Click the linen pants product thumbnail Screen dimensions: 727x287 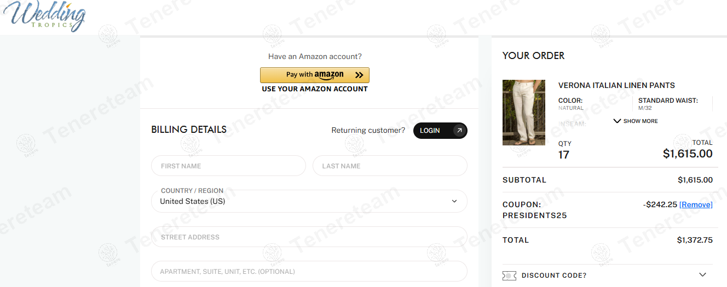524,113
